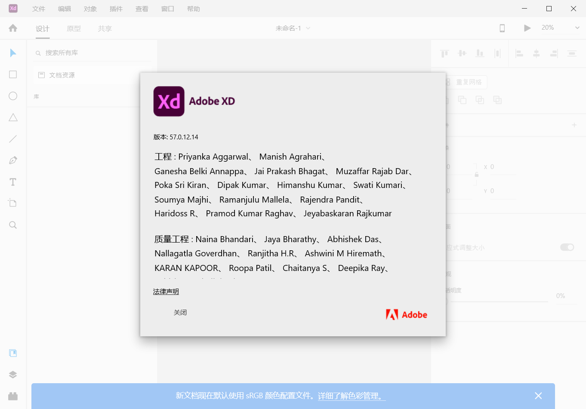Screen dimensions: 586x409
Task: Toggle the responsive resize switch
Action: pyautogui.click(x=567, y=247)
